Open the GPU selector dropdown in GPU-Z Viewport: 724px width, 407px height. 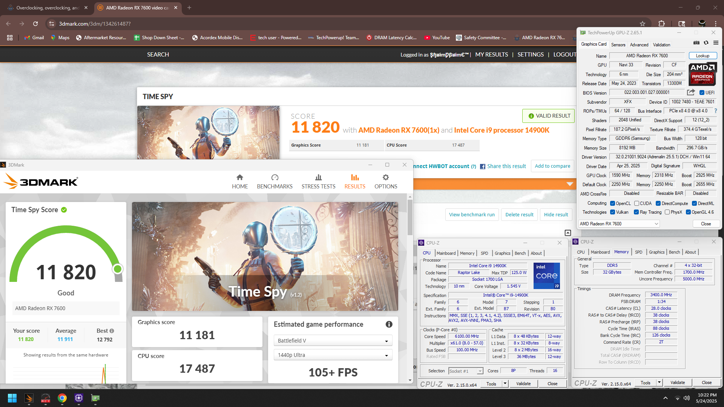click(619, 224)
